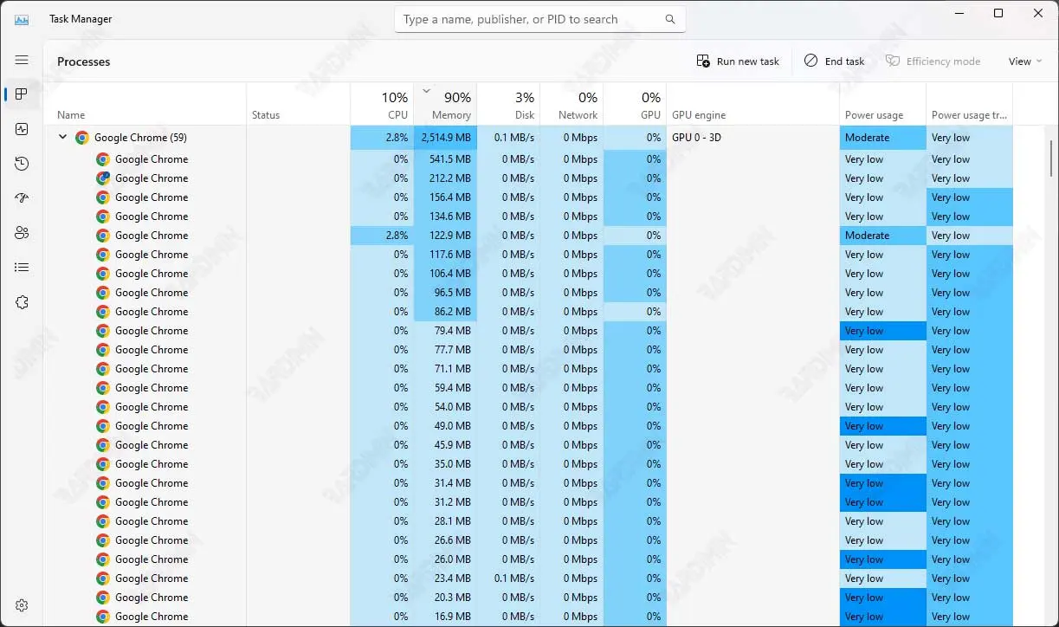Open the App history sidebar icon
1059x627 pixels.
[22, 164]
